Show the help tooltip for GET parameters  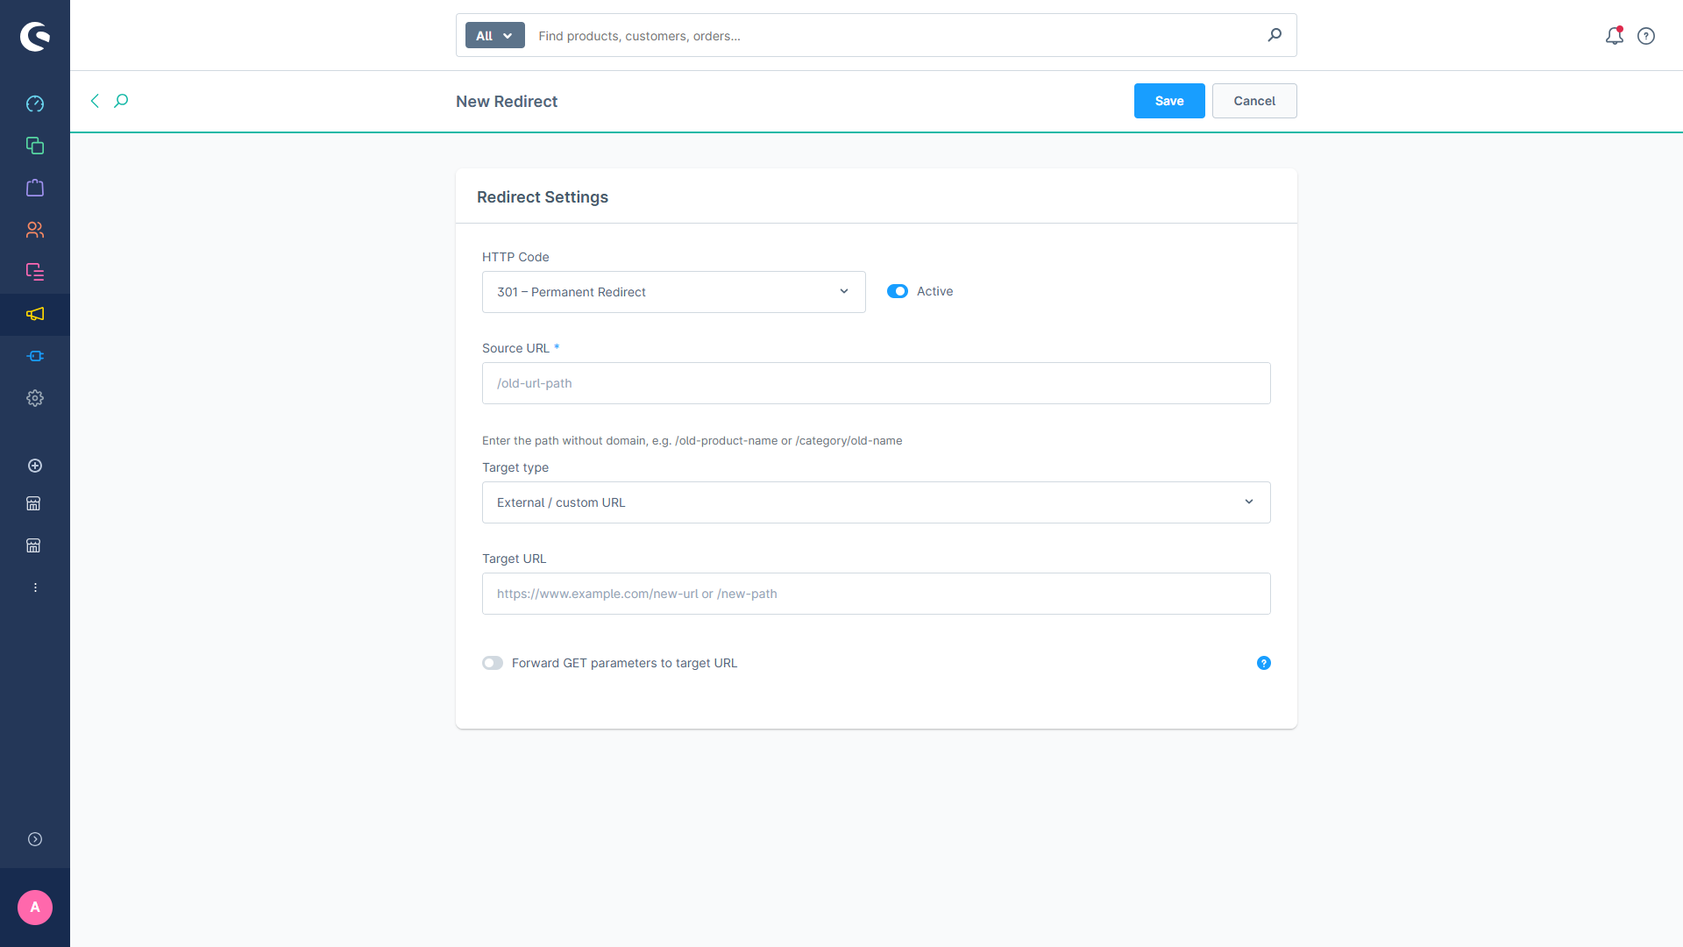(x=1263, y=663)
